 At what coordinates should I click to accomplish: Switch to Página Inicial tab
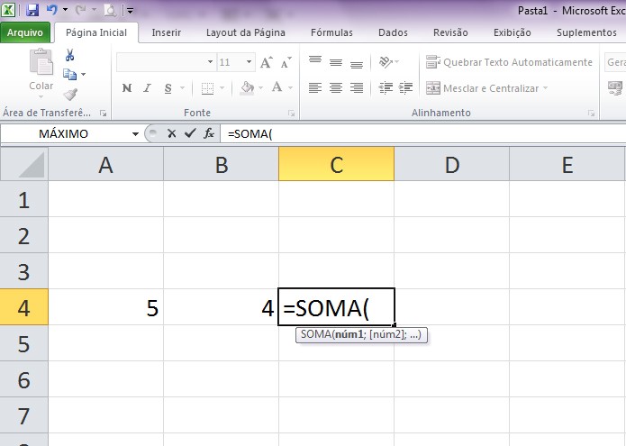pos(96,32)
